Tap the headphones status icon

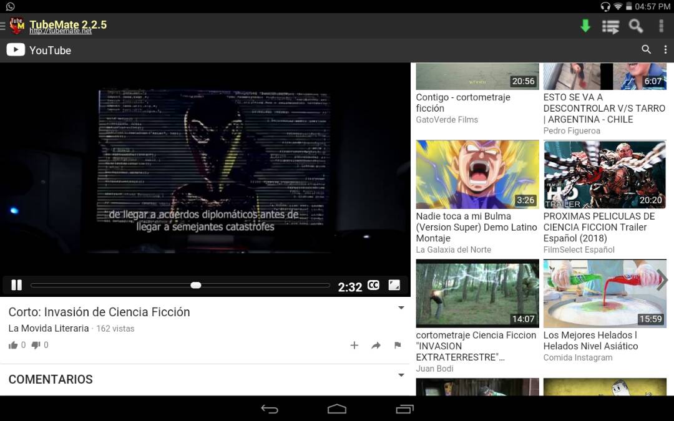coord(605,6)
